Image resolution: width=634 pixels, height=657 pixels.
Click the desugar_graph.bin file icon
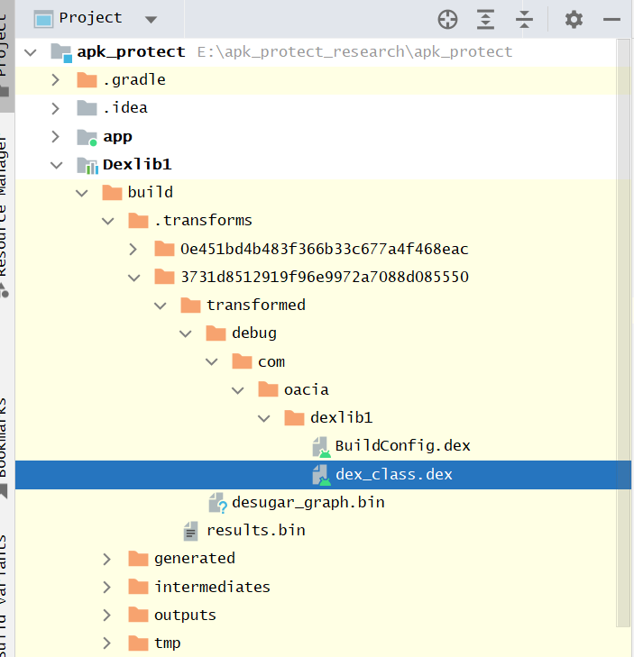click(217, 502)
